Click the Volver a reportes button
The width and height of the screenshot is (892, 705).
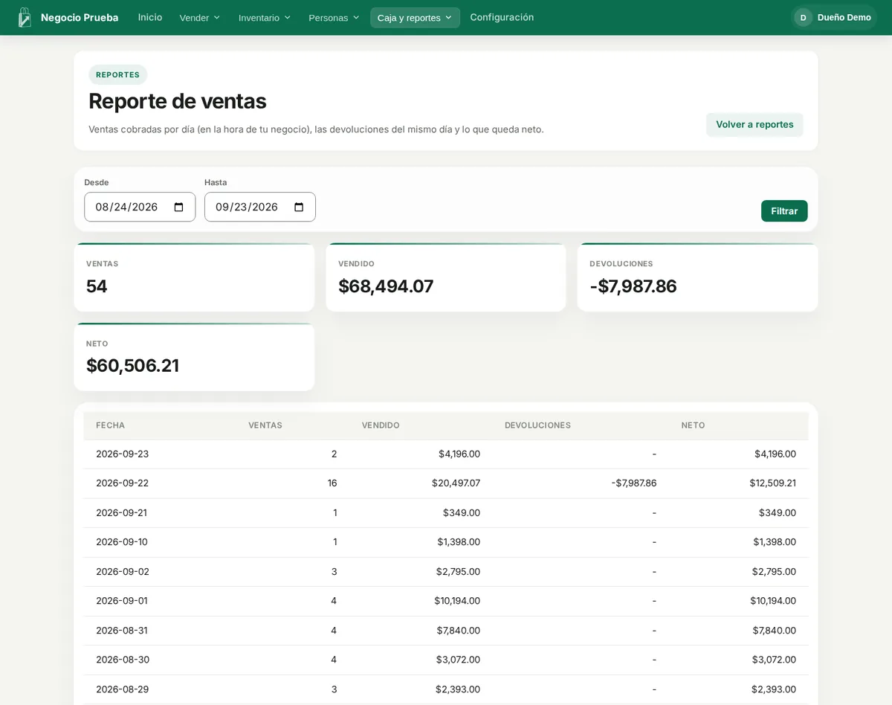[x=754, y=124]
